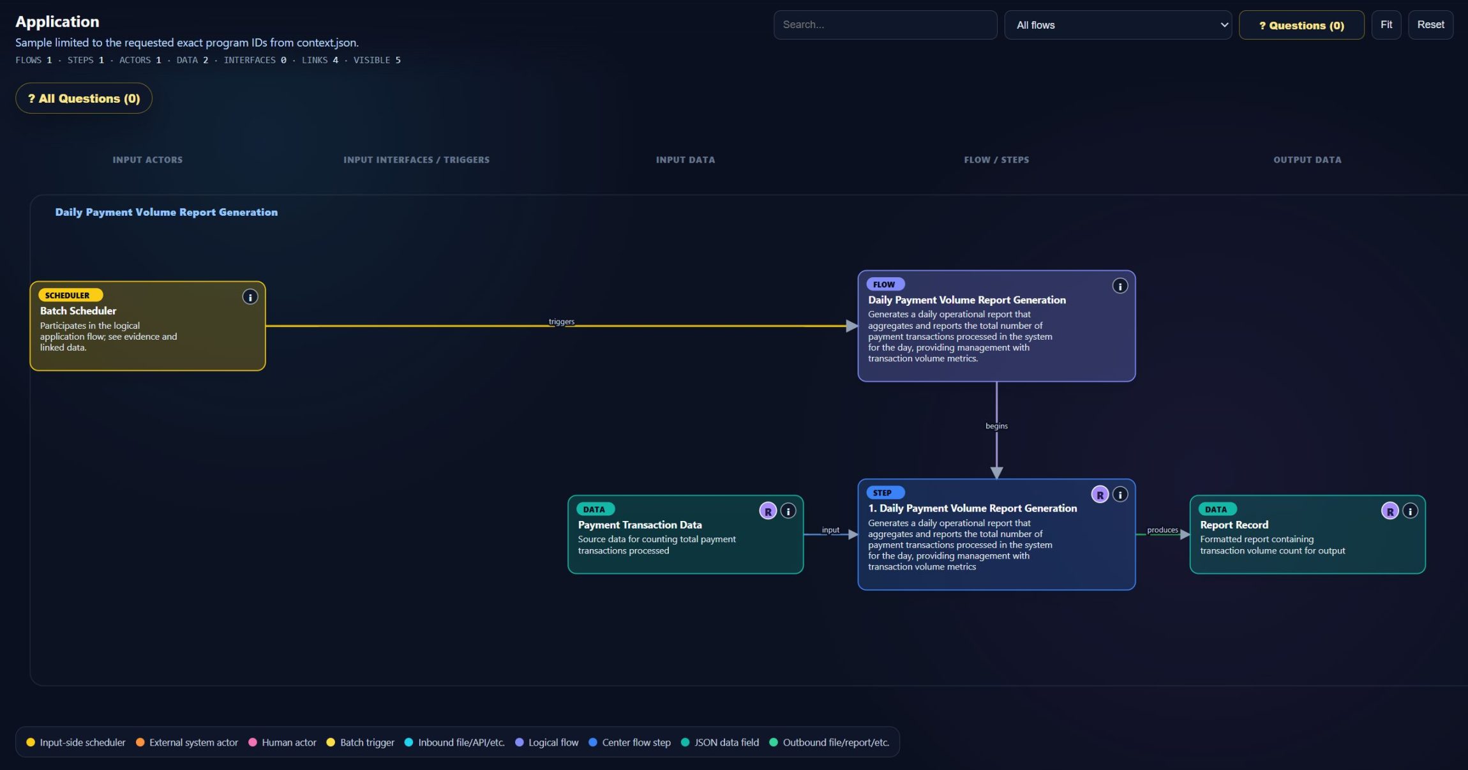Click the JSON data field legend entry
This screenshot has width=1468, height=770.
[x=720, y=743]
